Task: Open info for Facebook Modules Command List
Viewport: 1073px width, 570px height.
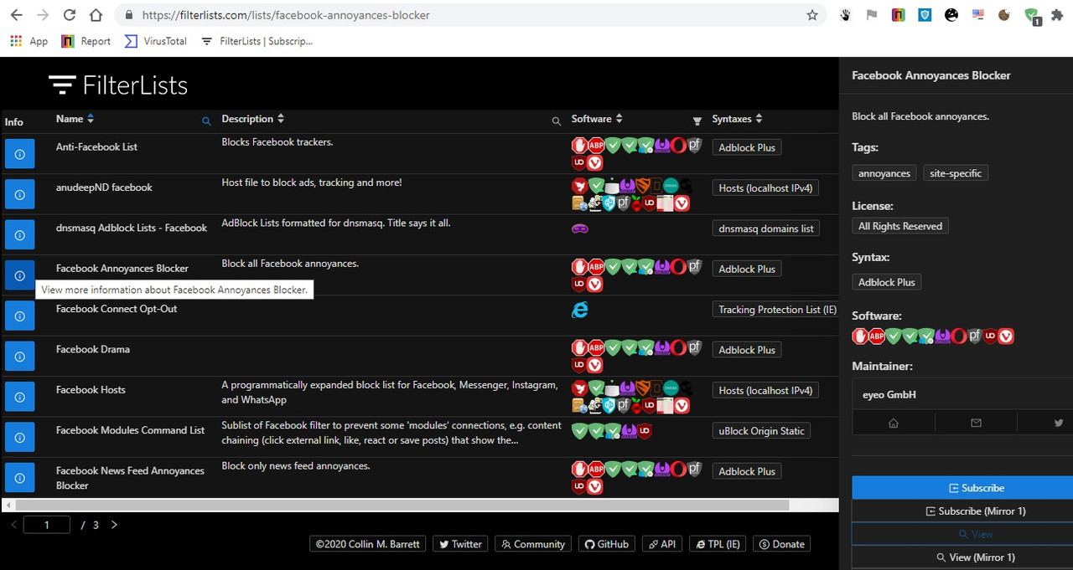Action: [x=19, y=437]
